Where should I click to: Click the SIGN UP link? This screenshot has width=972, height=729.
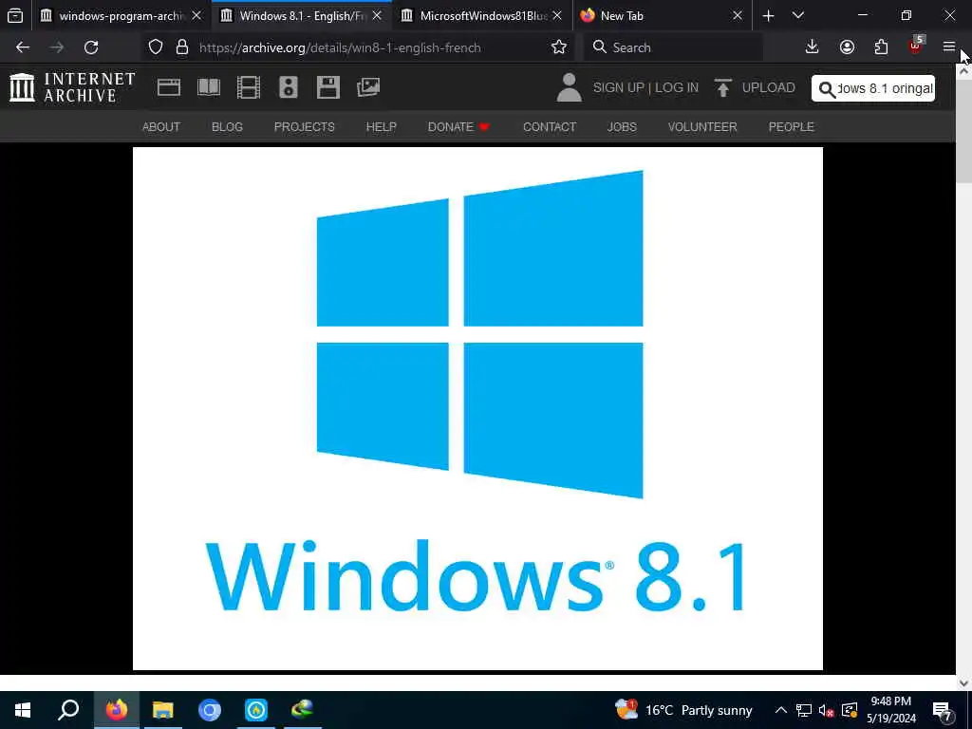(618, 88)
